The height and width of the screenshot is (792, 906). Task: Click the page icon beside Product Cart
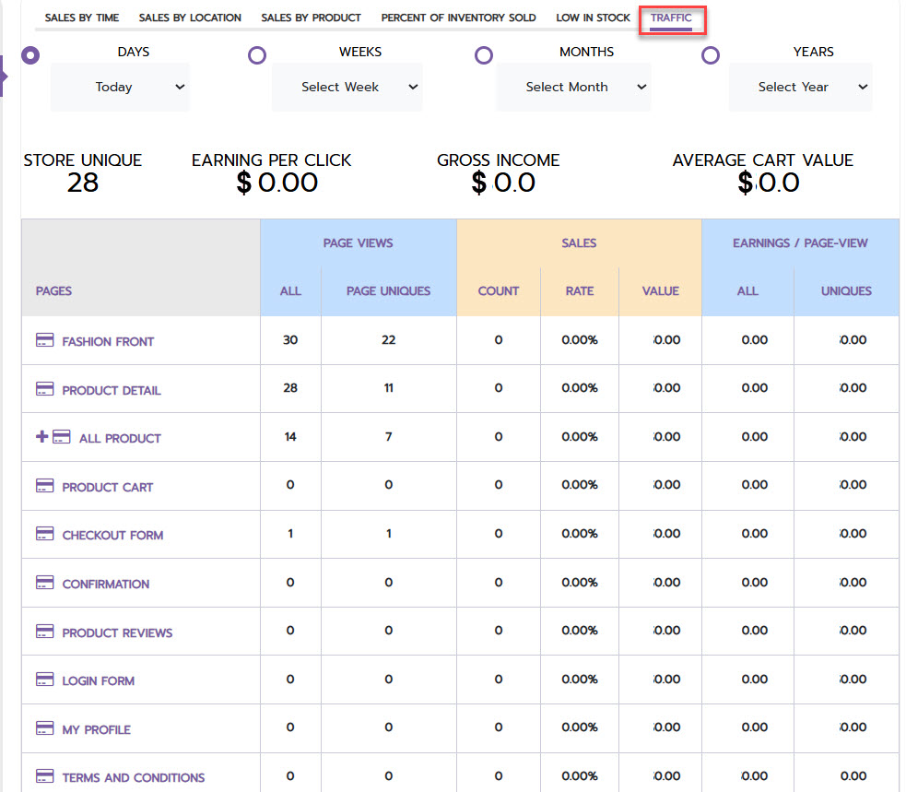[44, 486]
